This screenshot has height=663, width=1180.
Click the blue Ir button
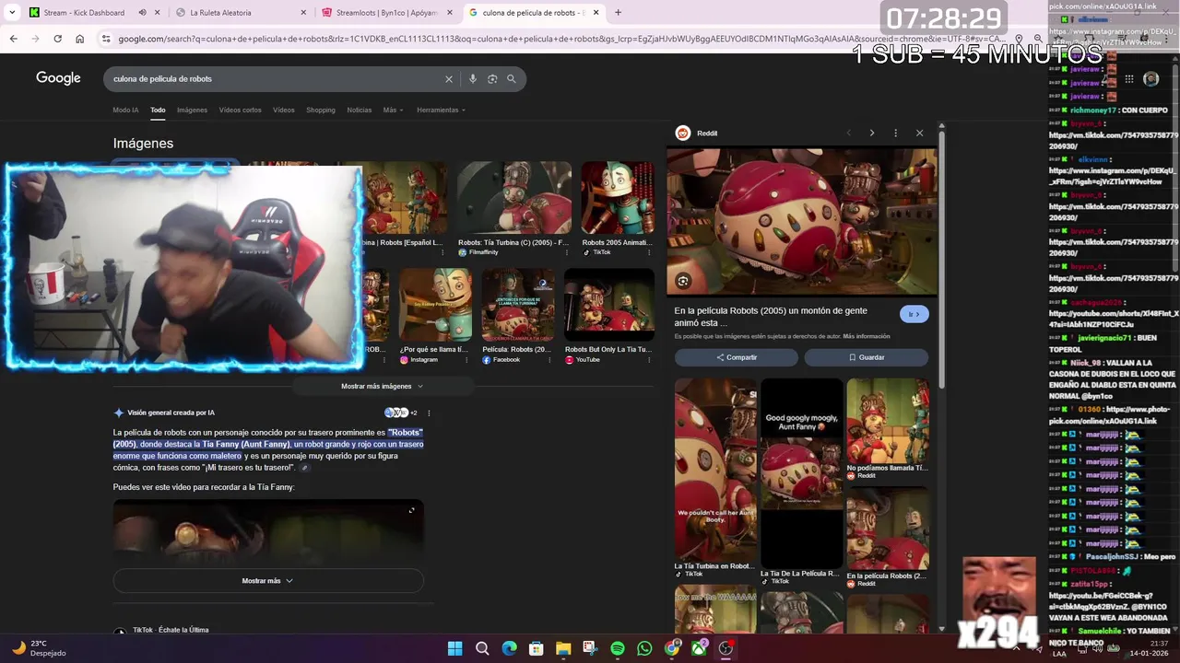pos(914,314)
